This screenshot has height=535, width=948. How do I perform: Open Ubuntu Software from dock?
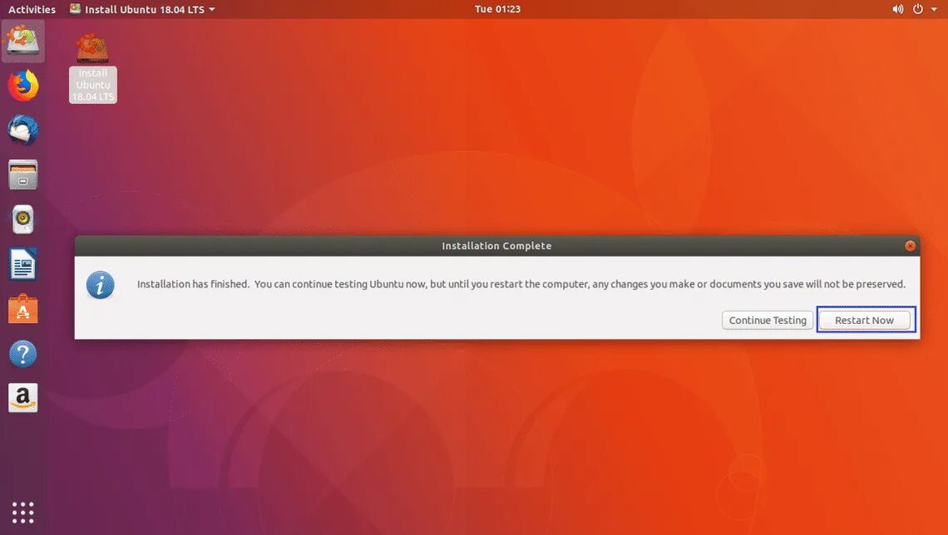pos(23,308)
